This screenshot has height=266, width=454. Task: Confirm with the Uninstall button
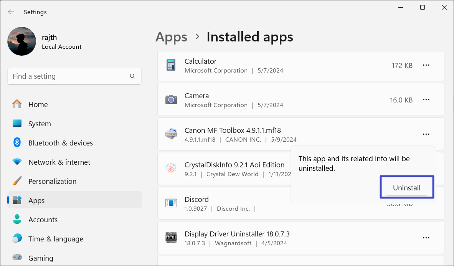(406, 188)
